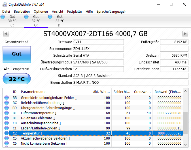
Task: Open the Datei menu
Action: pos(6,12)
